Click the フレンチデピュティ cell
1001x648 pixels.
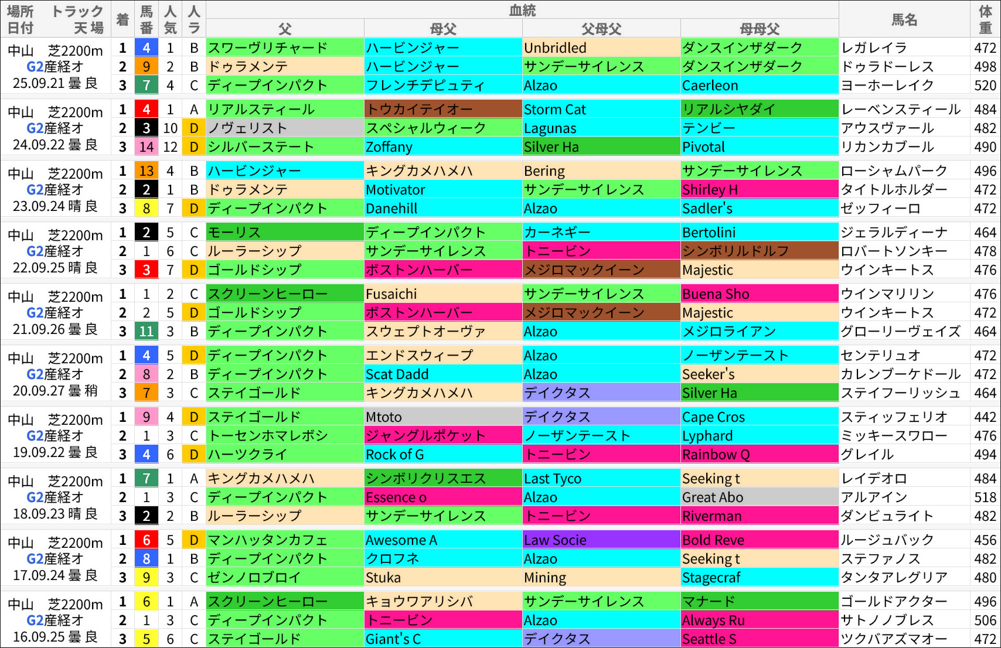coord(443,86)
